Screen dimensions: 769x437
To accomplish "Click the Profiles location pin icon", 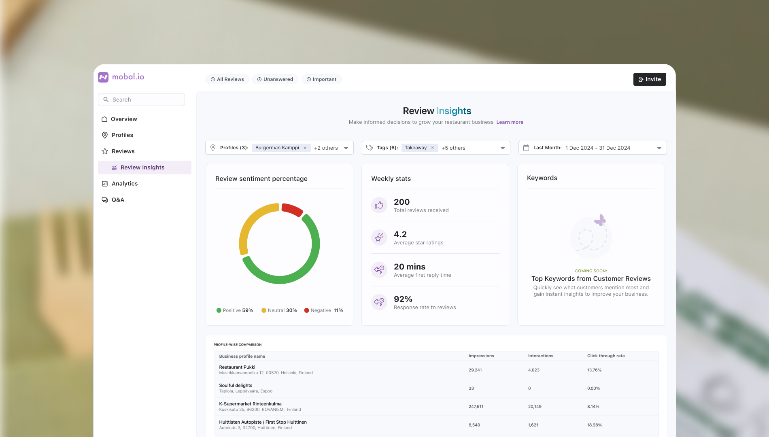I will click(x=104, y=135).
